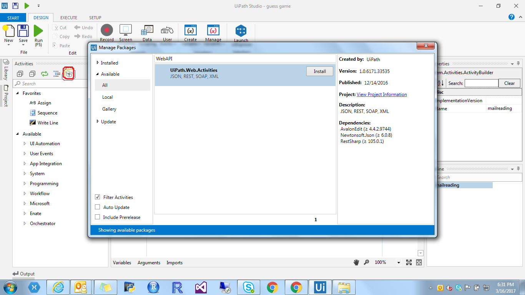Open Manage Packages via the highlighted box icon
The height and width of the screenshot is (295, 525).
coord(68,73)
